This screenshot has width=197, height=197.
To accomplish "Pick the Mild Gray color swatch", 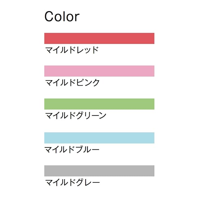I will point(99,171).
